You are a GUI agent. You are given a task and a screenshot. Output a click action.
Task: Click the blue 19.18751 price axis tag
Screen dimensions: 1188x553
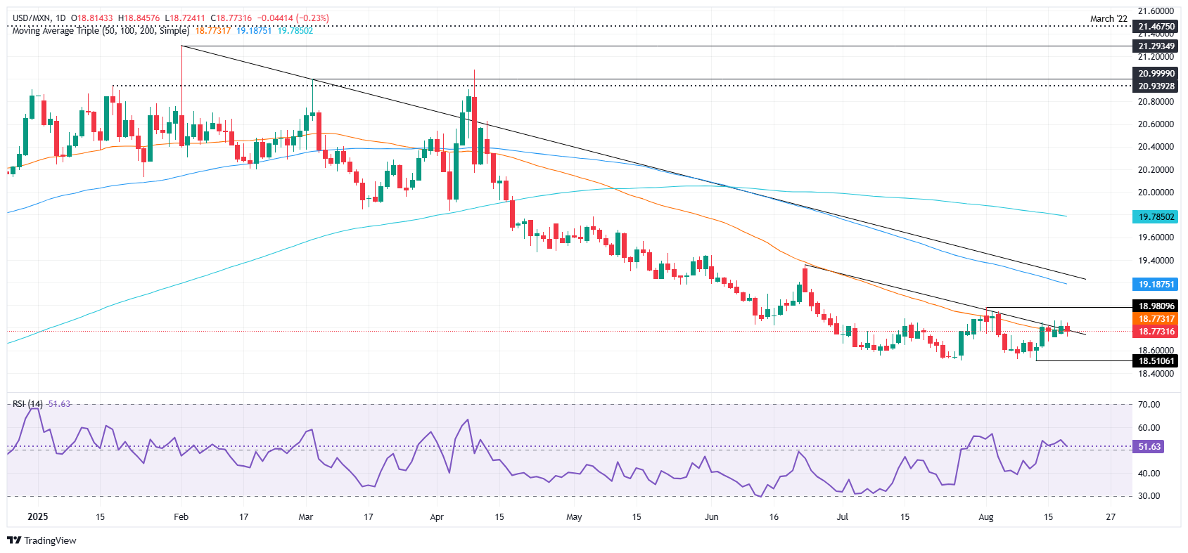tap(1156, 285)
